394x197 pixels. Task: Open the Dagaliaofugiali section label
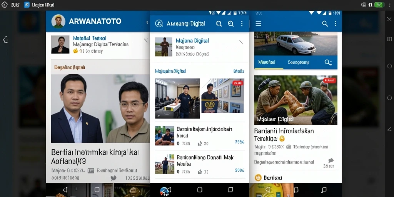point(70,67)
